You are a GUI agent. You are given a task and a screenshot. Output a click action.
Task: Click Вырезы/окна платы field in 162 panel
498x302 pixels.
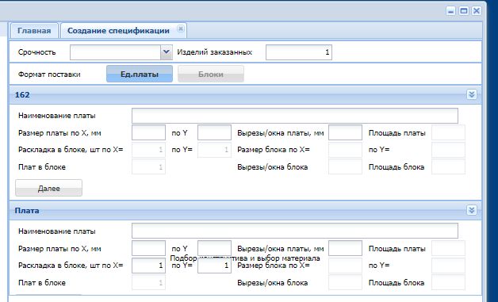[x=345, y=132]
